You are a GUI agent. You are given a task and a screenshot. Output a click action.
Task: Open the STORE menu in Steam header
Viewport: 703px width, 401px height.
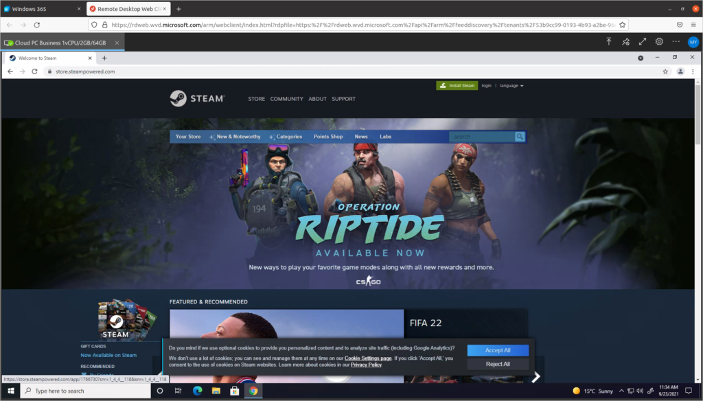click(x=257, y=99)
